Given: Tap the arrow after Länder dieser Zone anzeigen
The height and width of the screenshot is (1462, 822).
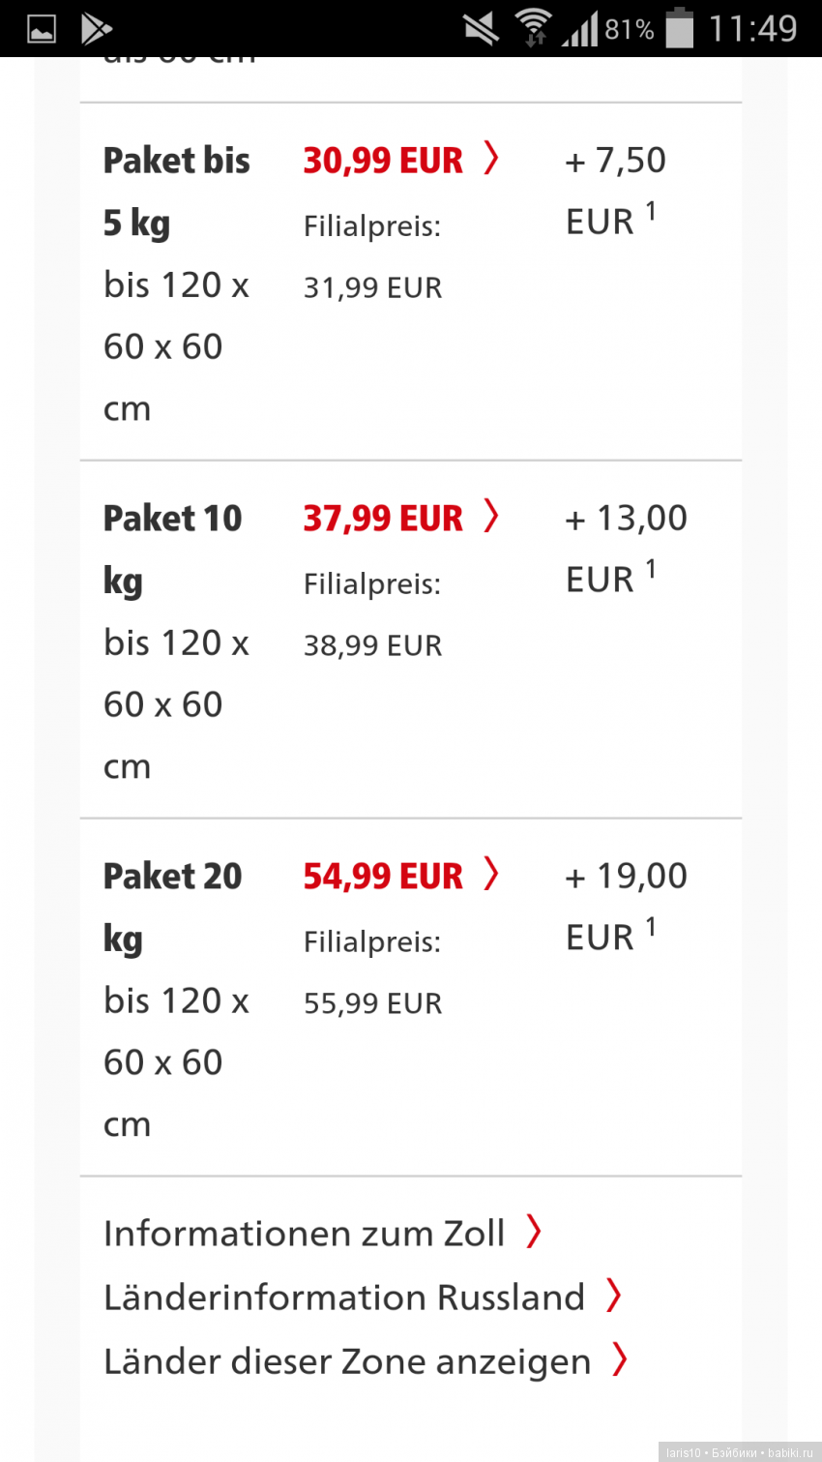Looking at the screenshot, I should coord(620,1359).
